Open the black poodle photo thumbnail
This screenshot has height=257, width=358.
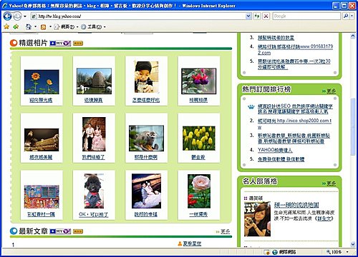pos(94,191)
